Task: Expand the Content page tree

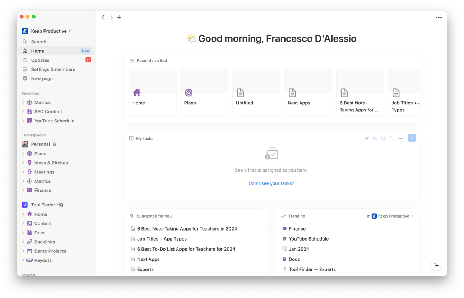Action: point(23,223)
